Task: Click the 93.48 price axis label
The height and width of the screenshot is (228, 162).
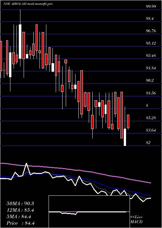Action: [151, 56]
